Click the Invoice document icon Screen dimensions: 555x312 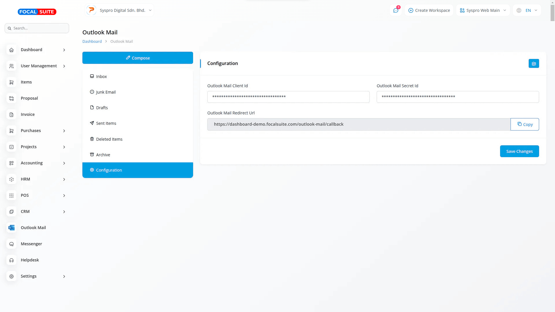pyautogui.click(x=12, y=114)
